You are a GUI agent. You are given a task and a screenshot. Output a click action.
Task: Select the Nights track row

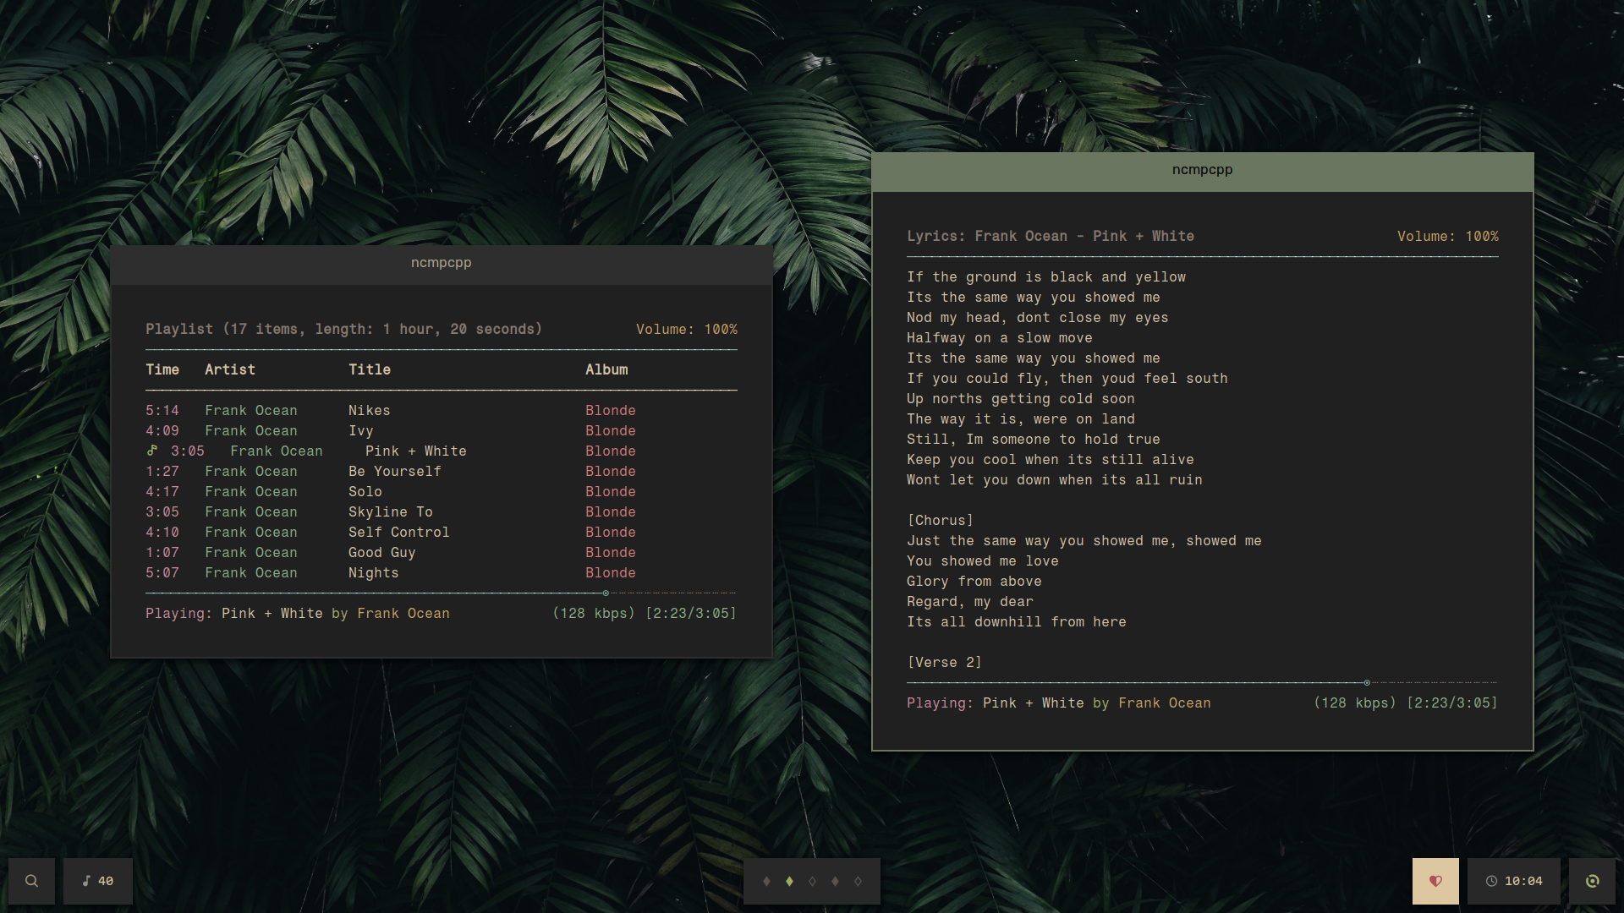pos(373,572)
